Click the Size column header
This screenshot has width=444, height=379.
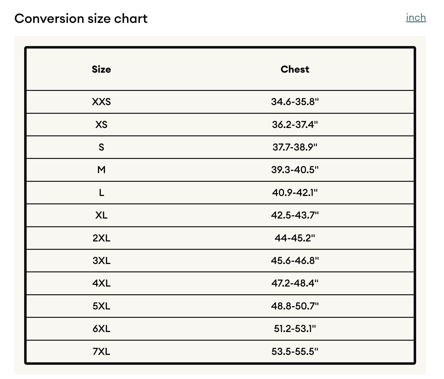pos(101,69)
